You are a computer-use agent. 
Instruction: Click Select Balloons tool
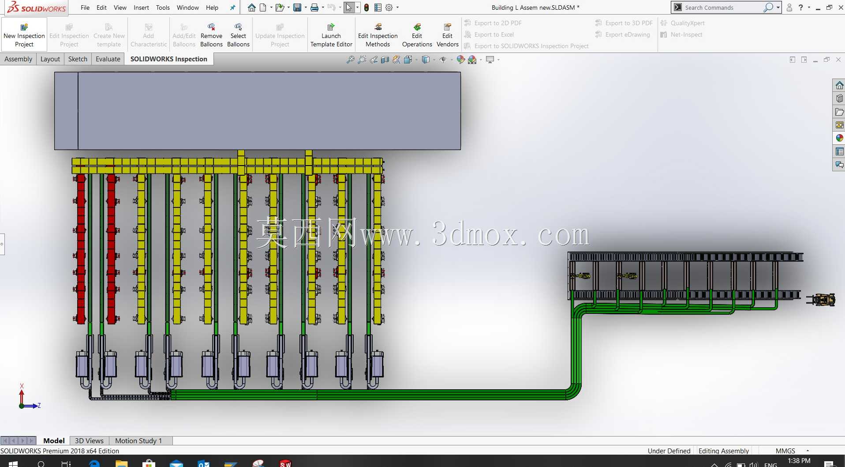point(238,35)
